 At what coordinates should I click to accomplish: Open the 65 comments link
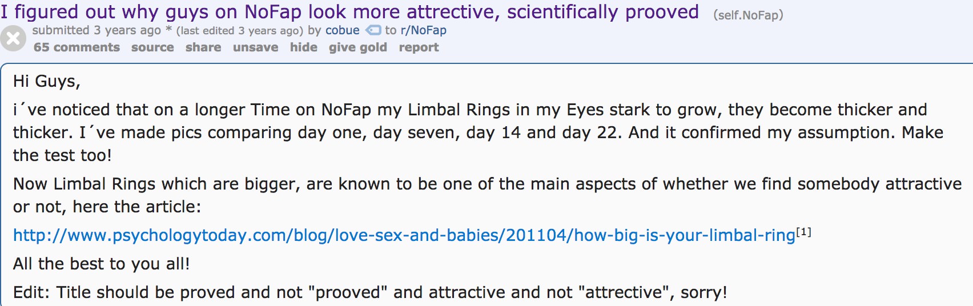coord(77,47)
